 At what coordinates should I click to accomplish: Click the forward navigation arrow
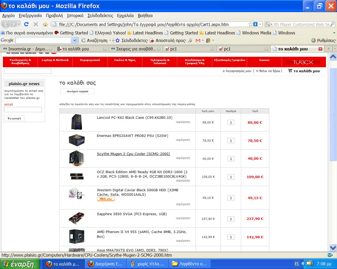click(x=13, y=24)
